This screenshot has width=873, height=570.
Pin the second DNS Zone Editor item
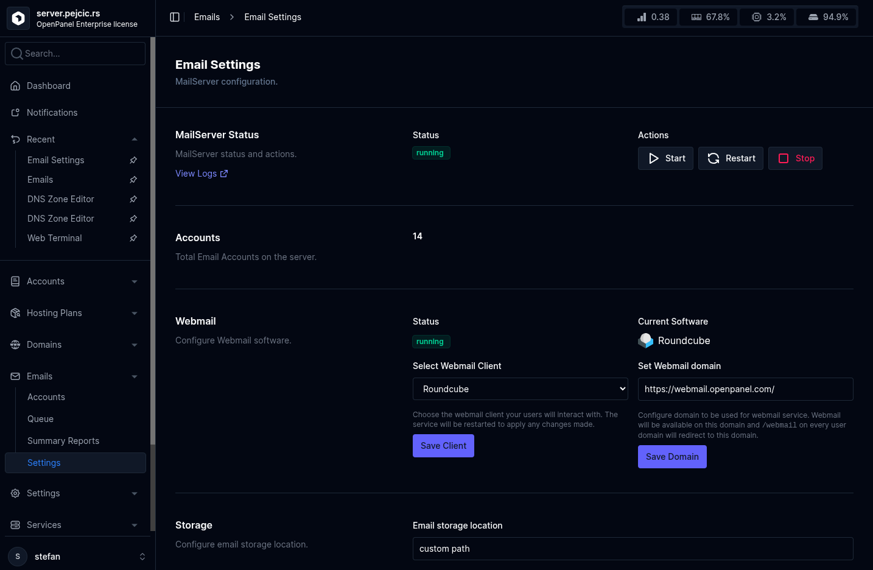(133, 219)
